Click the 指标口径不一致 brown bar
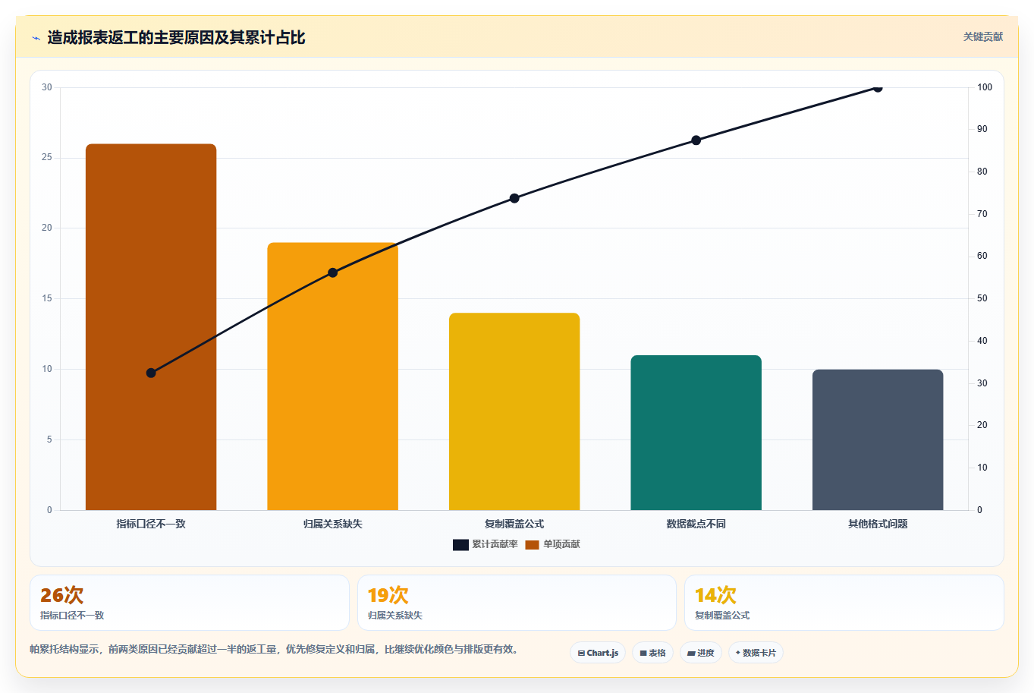1034x693 pixels. coord(151,327)
